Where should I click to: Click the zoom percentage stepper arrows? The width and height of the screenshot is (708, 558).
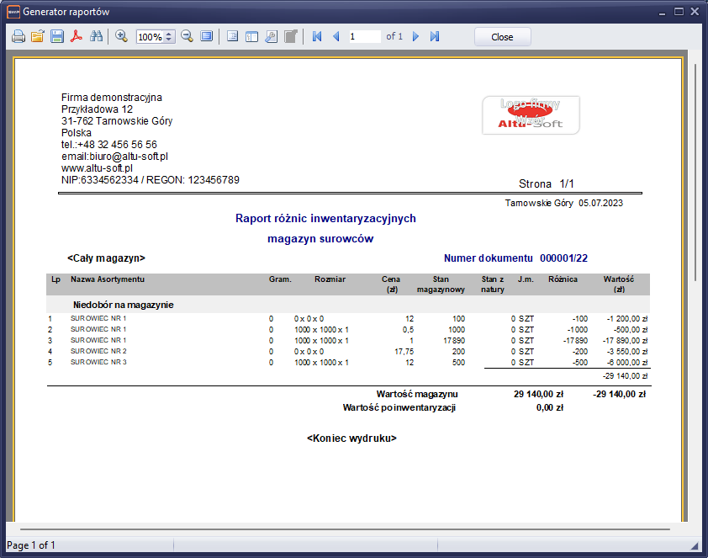pyautogui.click(x=169, y=37)
